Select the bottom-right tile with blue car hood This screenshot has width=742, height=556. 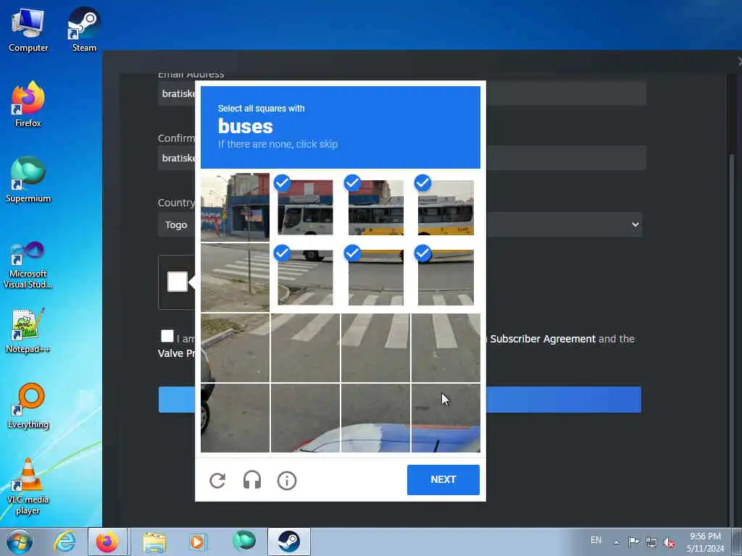click(x=446, y=418)
